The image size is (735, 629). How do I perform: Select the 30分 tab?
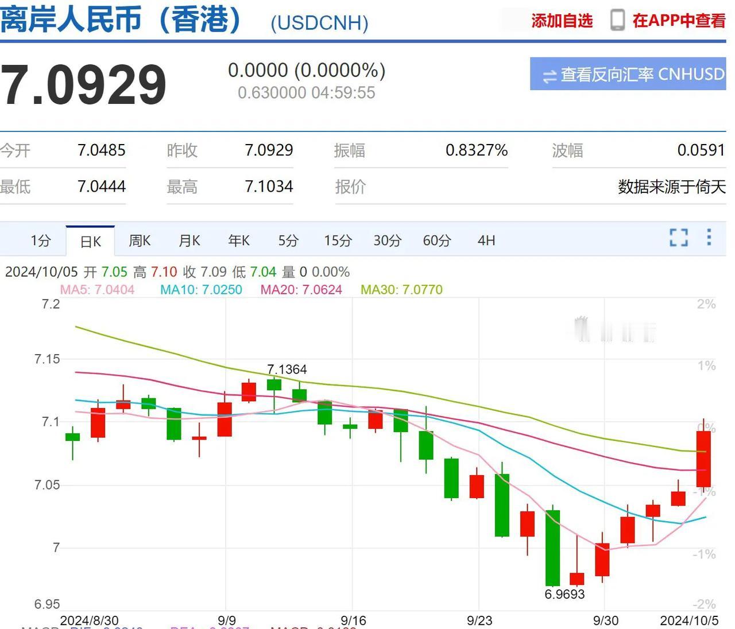coord(388,240)
